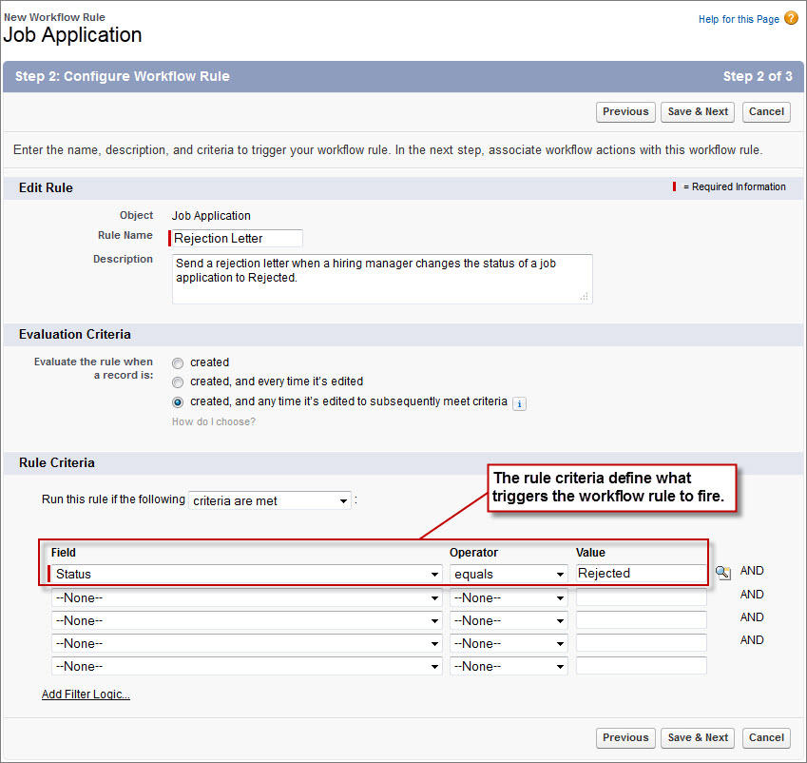Click the third row Value field
This screenshot has width=807, height=763.
[642, 619]
